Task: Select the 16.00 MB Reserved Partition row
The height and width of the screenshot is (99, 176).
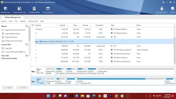Action: point(104,54)
